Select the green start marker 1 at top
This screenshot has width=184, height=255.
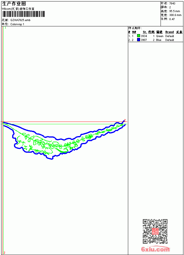(x=5, y=28)
